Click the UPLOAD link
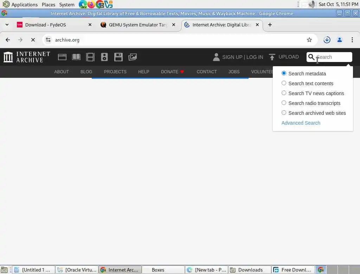This screenshot has height=274, width=360. [x=289, y=57]
